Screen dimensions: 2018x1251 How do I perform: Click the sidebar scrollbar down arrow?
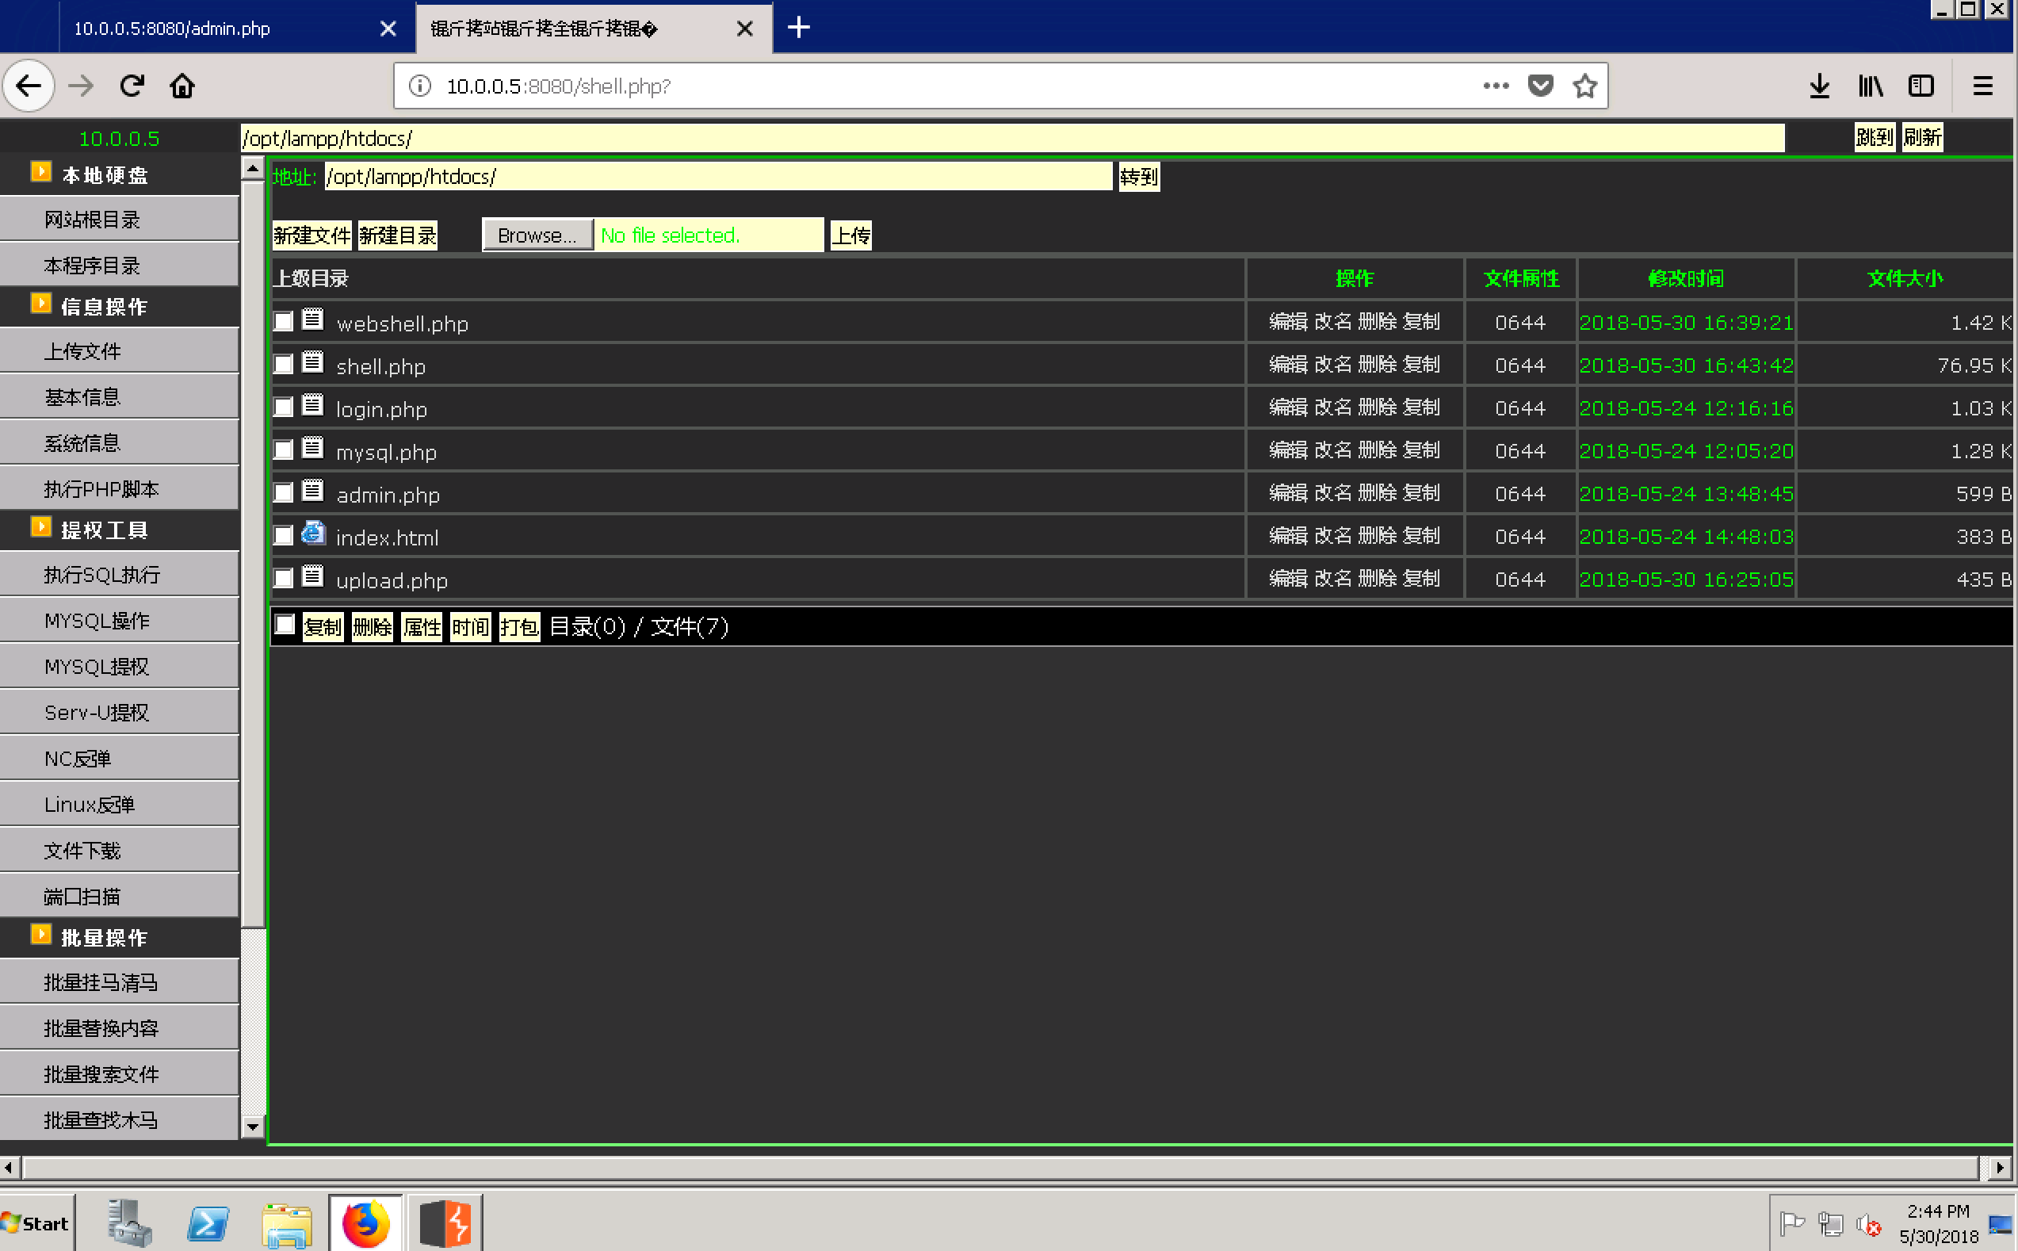(252, 1126)
